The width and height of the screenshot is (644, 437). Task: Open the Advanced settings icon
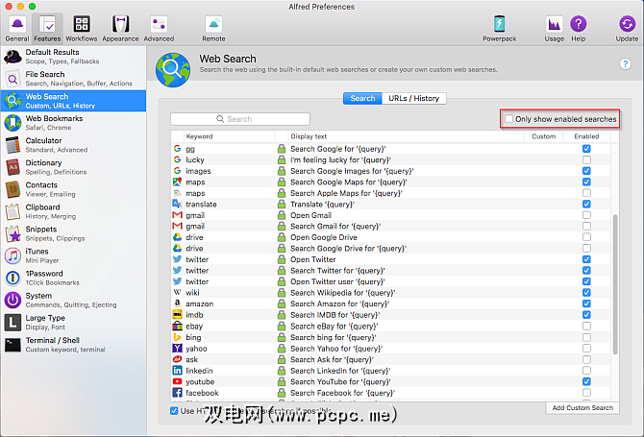coord(160,27)
